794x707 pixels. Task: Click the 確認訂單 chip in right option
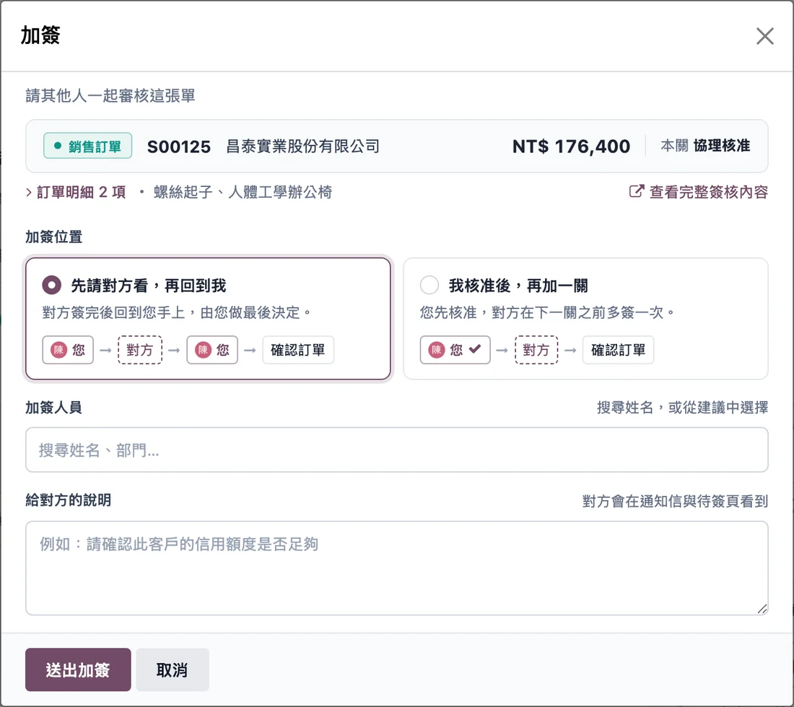(x=619, y=350)
